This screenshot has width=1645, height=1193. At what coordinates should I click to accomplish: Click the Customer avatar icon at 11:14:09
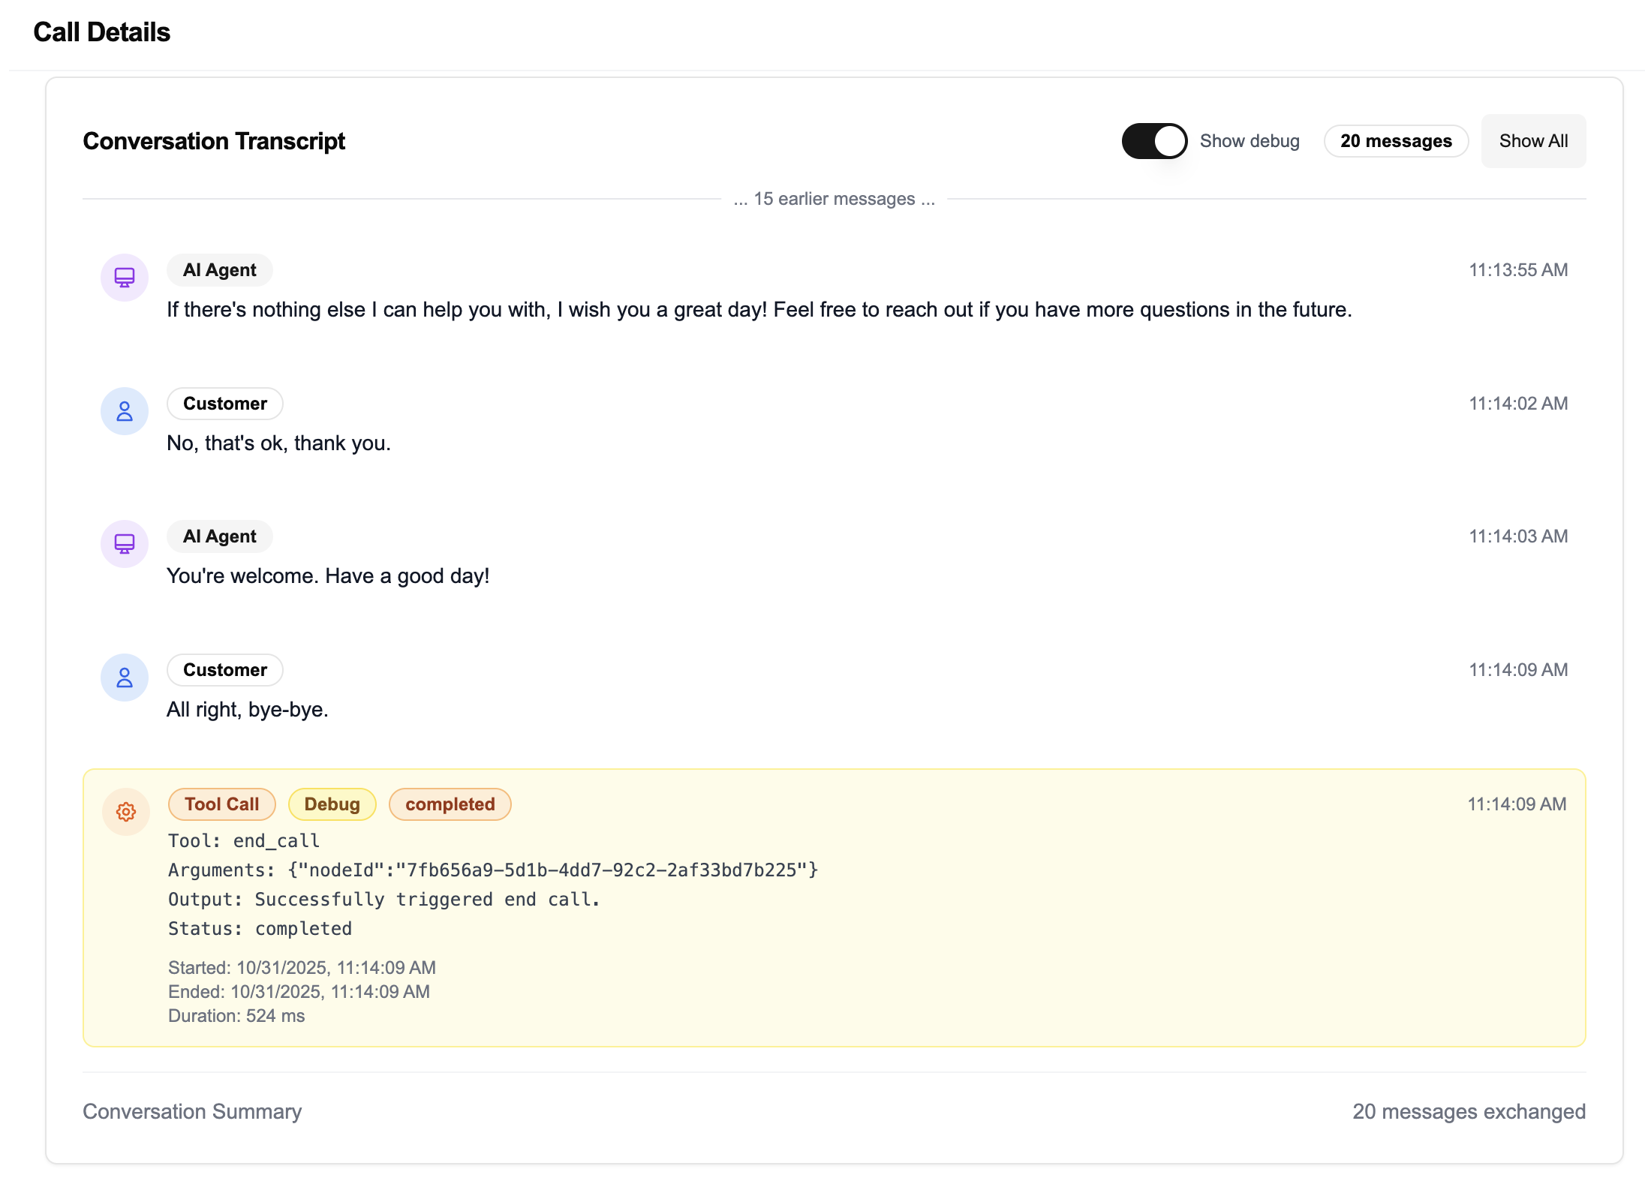[x=125, y=678]
